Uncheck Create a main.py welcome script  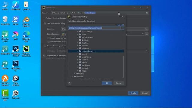click(x=44, y=55)
